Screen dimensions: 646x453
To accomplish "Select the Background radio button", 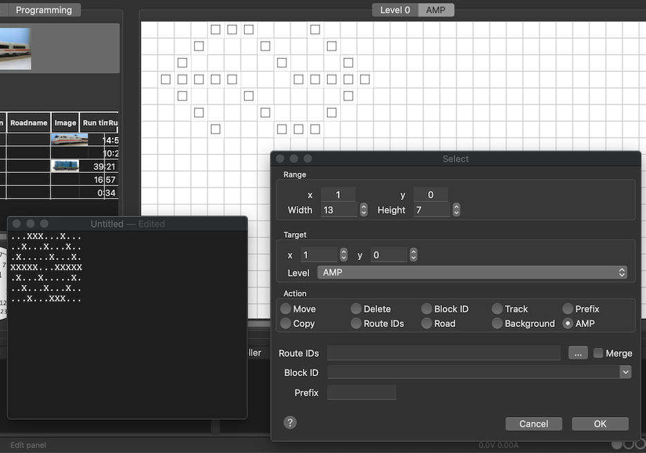I will tap(497, 324).
